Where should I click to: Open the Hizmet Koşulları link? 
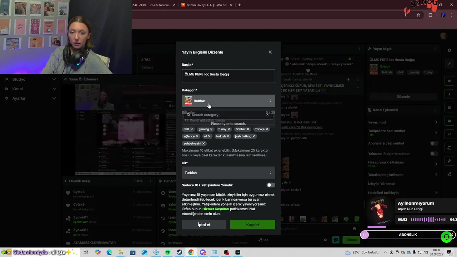[216, 209]
